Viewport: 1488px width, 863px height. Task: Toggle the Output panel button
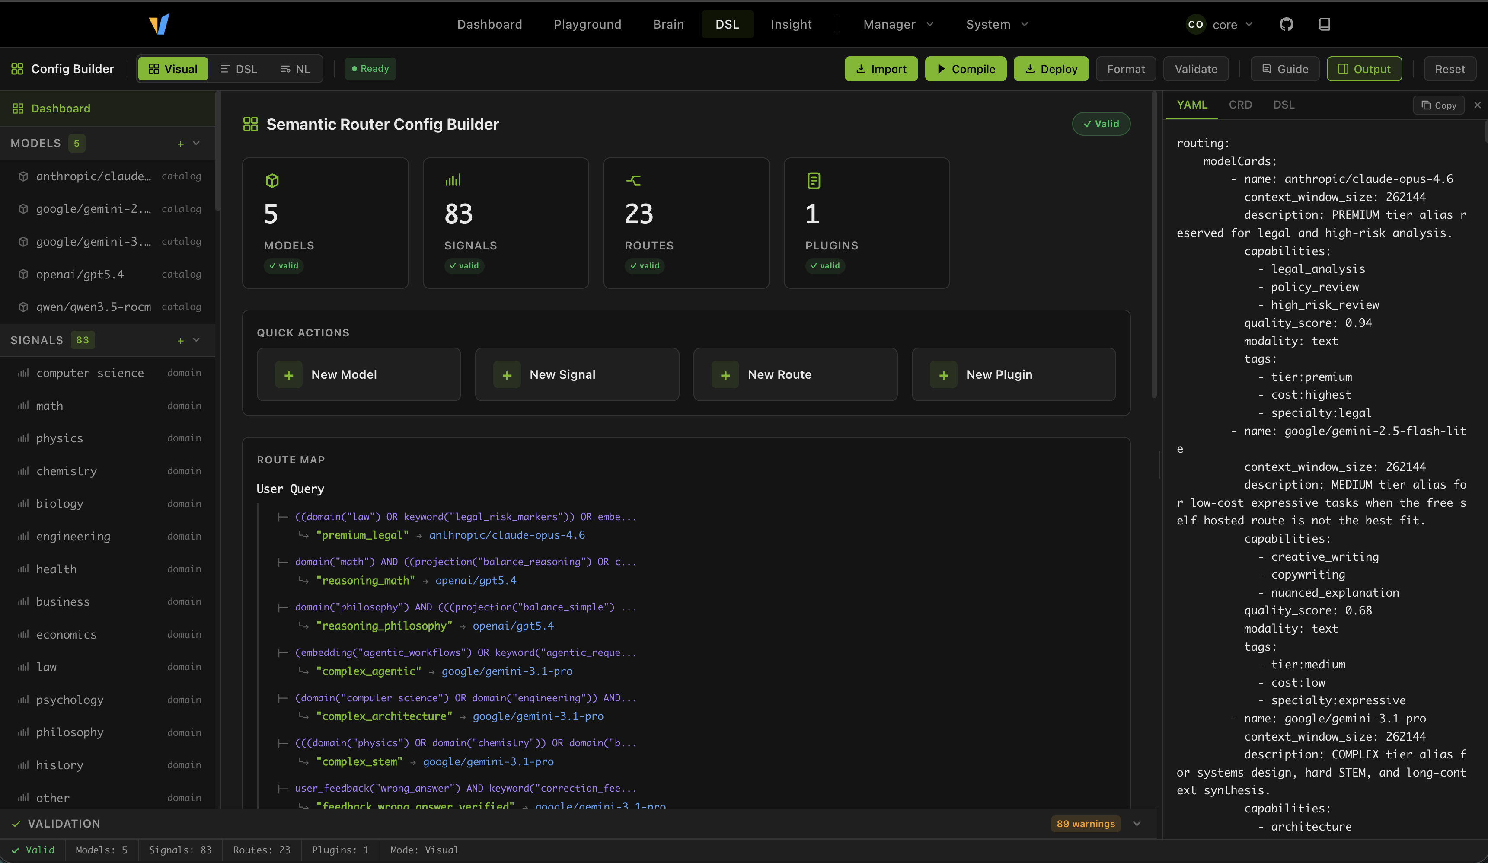pos(1364,69)
